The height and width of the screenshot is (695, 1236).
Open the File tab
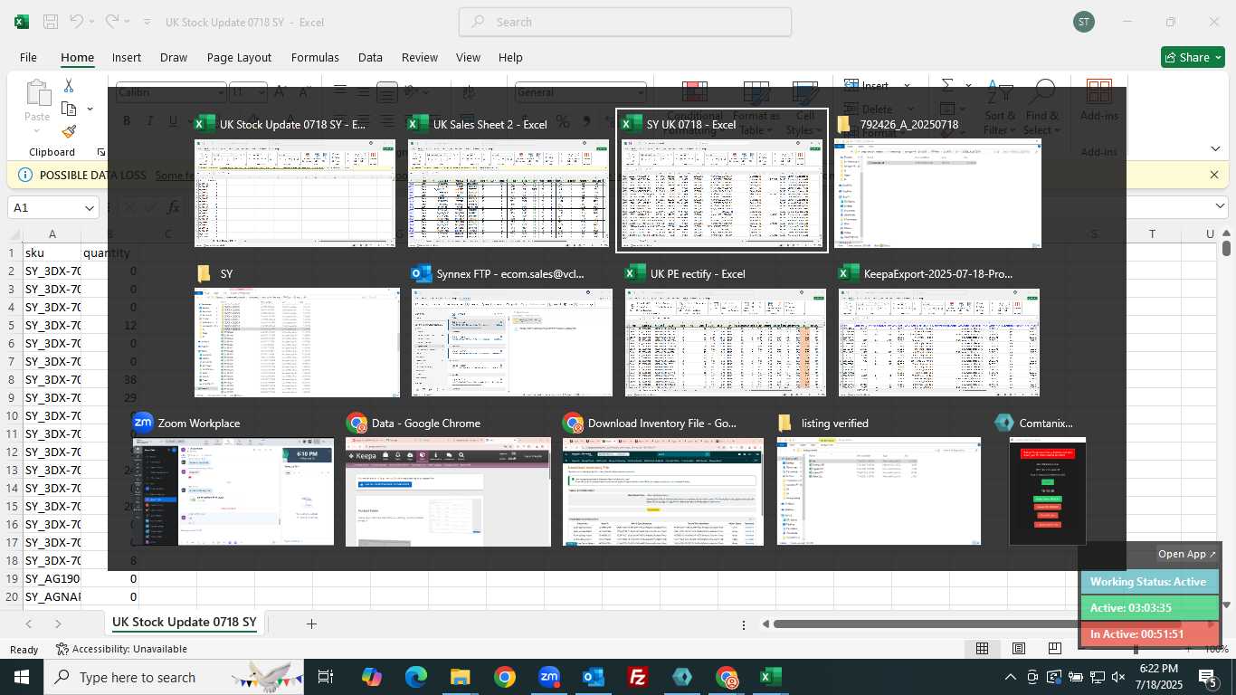coord(28,57)
